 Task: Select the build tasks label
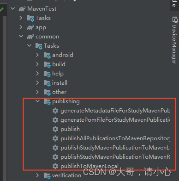click(x=59, y=64)
